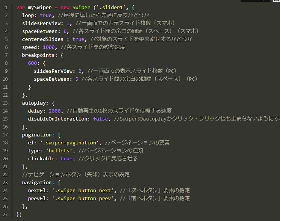Click line number 1 in the gutter

(6, 7)
